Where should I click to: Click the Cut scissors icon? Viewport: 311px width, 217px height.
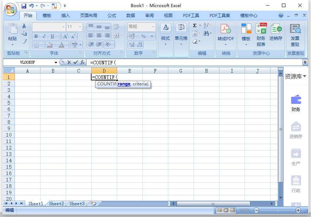24,26
